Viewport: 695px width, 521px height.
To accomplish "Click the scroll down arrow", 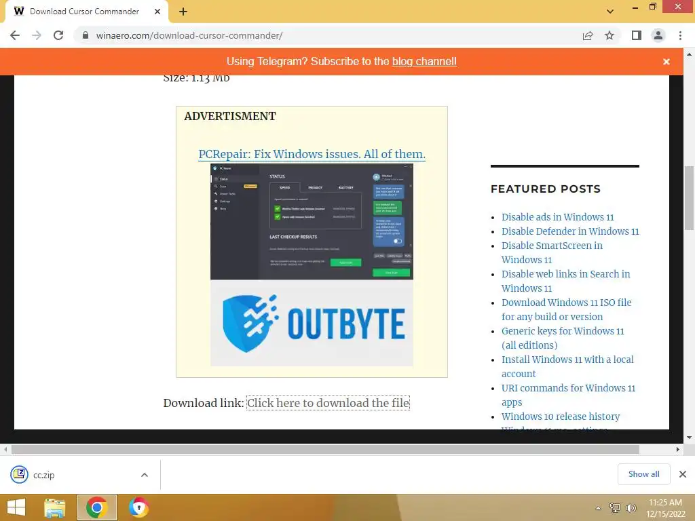I will pyautogui.click(x=689, y=438).
